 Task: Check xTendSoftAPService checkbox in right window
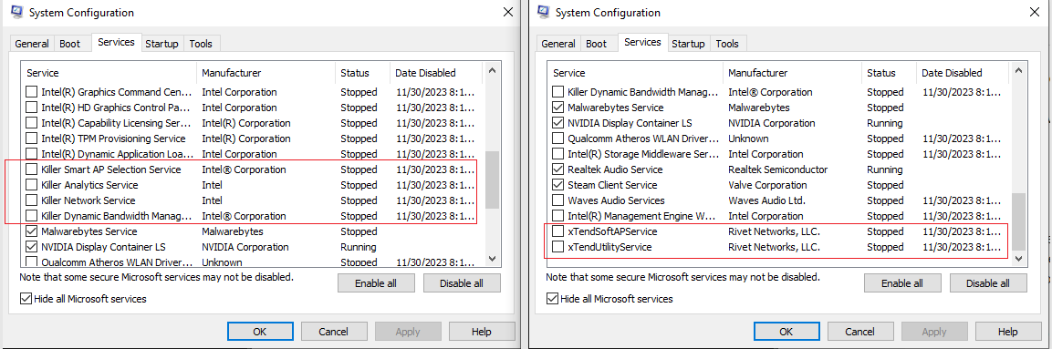click(557, 231)
